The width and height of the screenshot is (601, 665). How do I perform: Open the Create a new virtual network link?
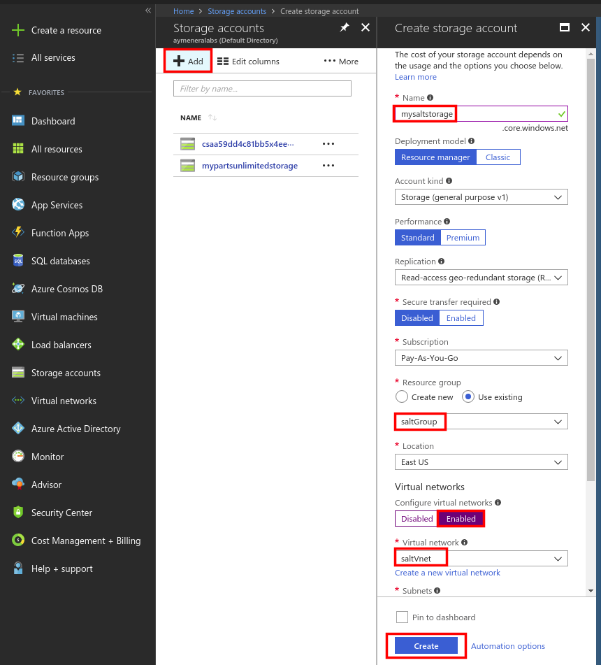pyautogui.click(x=447, y=572)
